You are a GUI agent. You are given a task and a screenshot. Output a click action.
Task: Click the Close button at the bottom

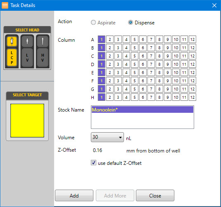pyautogui.click(x=155, y=195)
